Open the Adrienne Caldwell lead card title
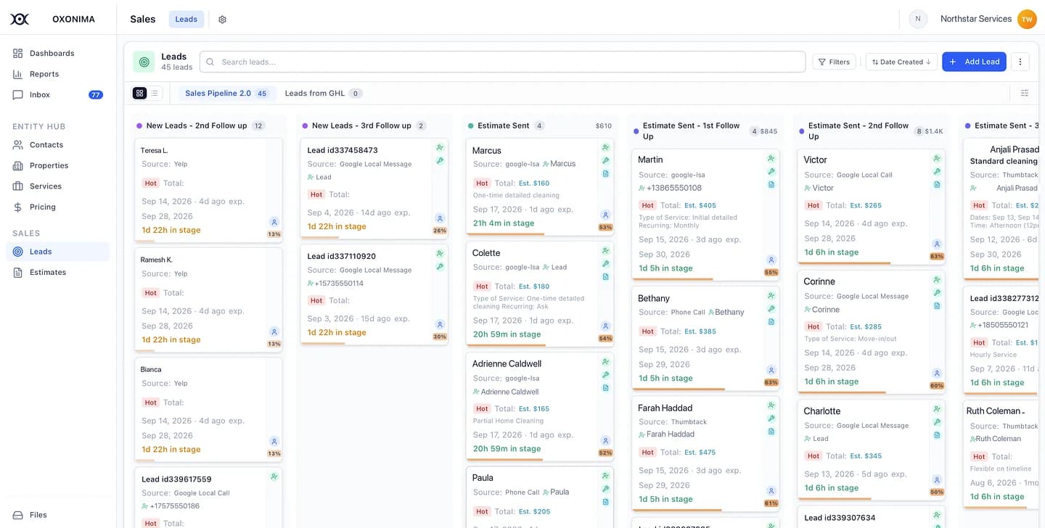The height and width of the screenshot is (528, 1045). [507, 364]
